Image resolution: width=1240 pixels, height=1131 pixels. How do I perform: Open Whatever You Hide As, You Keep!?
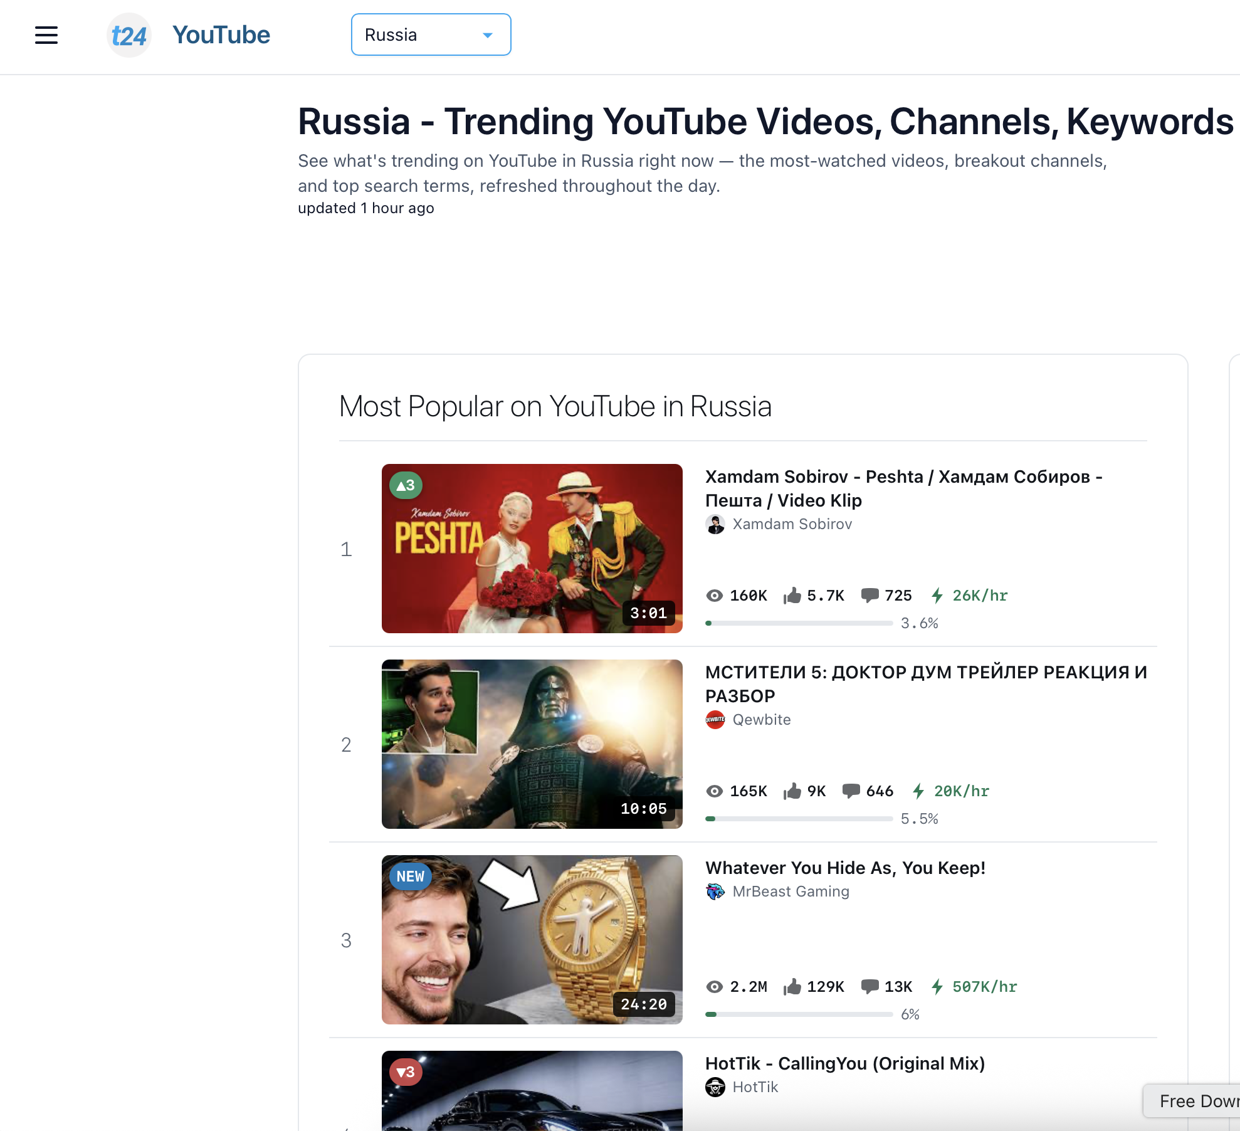[845, 868]
